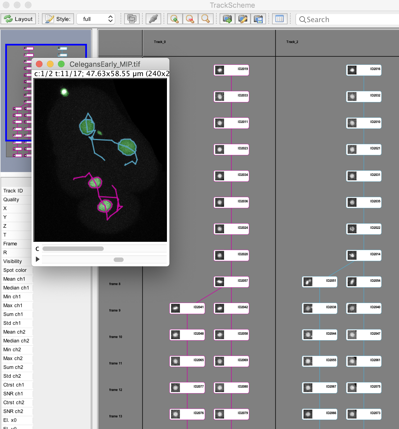Reset zoom with plain magnifier icon
This screenshot has width=399, height=429.
[x=205, y=19]
